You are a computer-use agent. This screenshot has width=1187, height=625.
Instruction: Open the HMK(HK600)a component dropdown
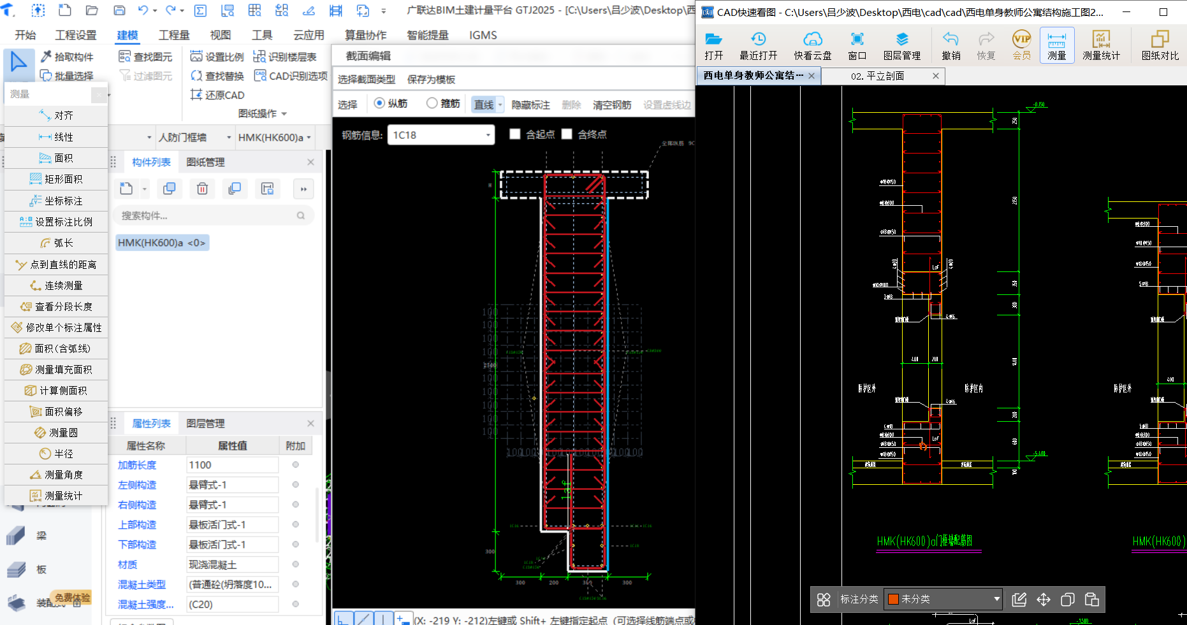click(x=309, y=138)
